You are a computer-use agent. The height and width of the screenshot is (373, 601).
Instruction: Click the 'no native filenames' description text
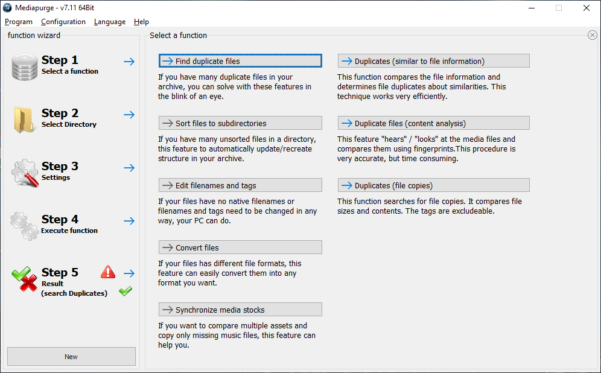(237, 211)
